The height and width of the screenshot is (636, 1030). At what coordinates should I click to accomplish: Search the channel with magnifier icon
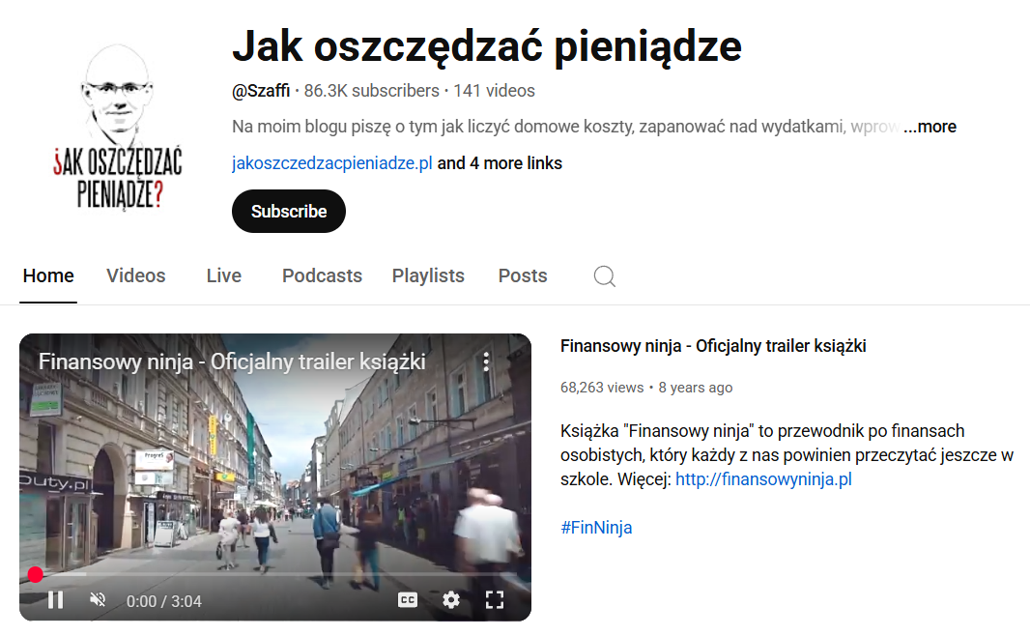(604, 275)
